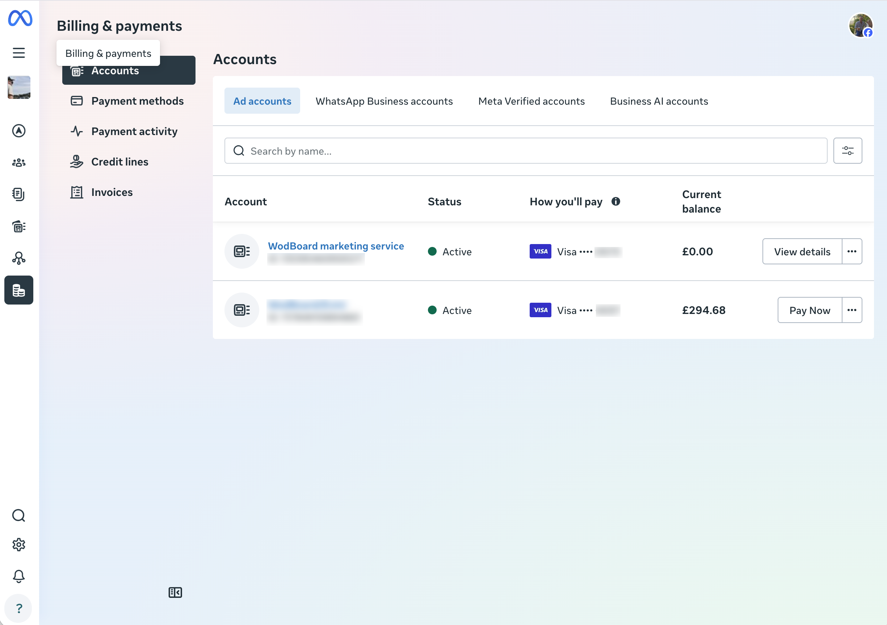Image resolution: width=887 pixels, height=625 pixels.
Task: Click the blurred account name in £294.68 row
Action: click(x=307, y=305)
